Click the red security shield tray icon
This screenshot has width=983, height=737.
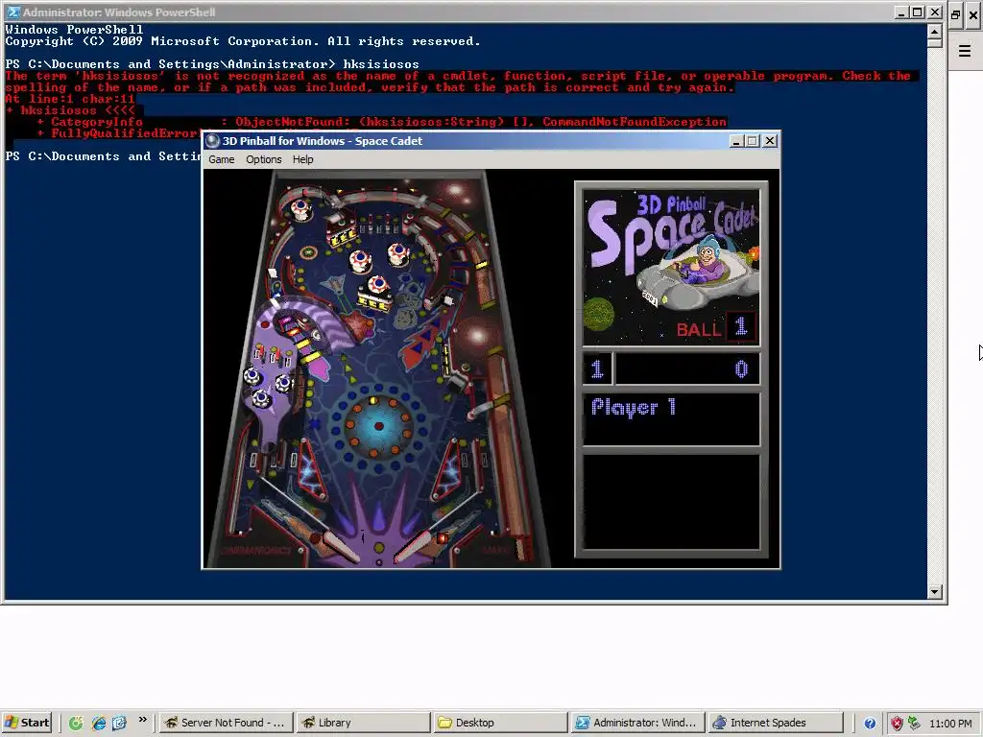pyautogui.click(x=898, y=724)
